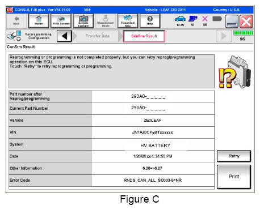Go to previous step with left arrow

coord(64,36)
